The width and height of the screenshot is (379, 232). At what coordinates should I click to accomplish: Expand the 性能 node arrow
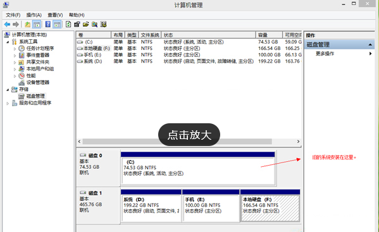(15, 76)
